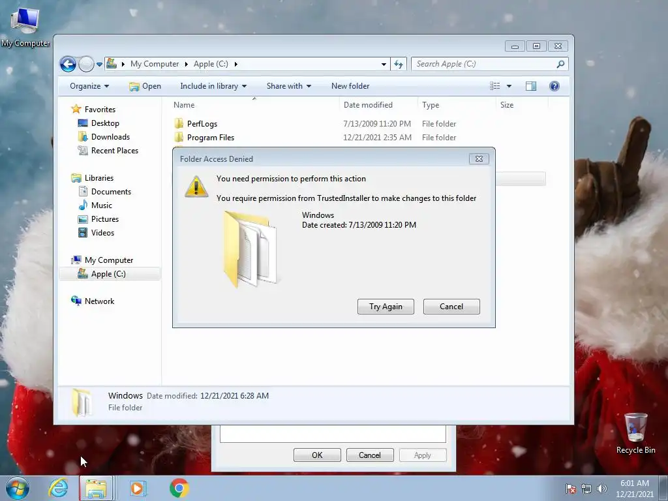The image size is (668, 501).
Task: Launch Internet Explorer from the taskbar
Action: click(58, 488)
